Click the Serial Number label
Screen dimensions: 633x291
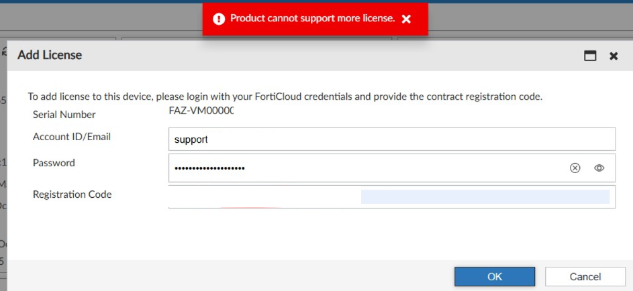pyautogui.click(x=64, y=115)
